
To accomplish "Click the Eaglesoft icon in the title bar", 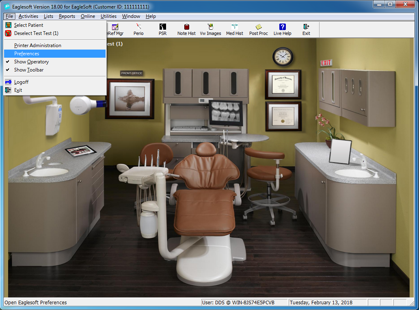I will tap(7, 7).
